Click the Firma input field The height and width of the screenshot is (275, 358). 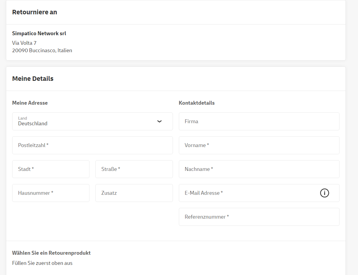click(x=259, y=121)
